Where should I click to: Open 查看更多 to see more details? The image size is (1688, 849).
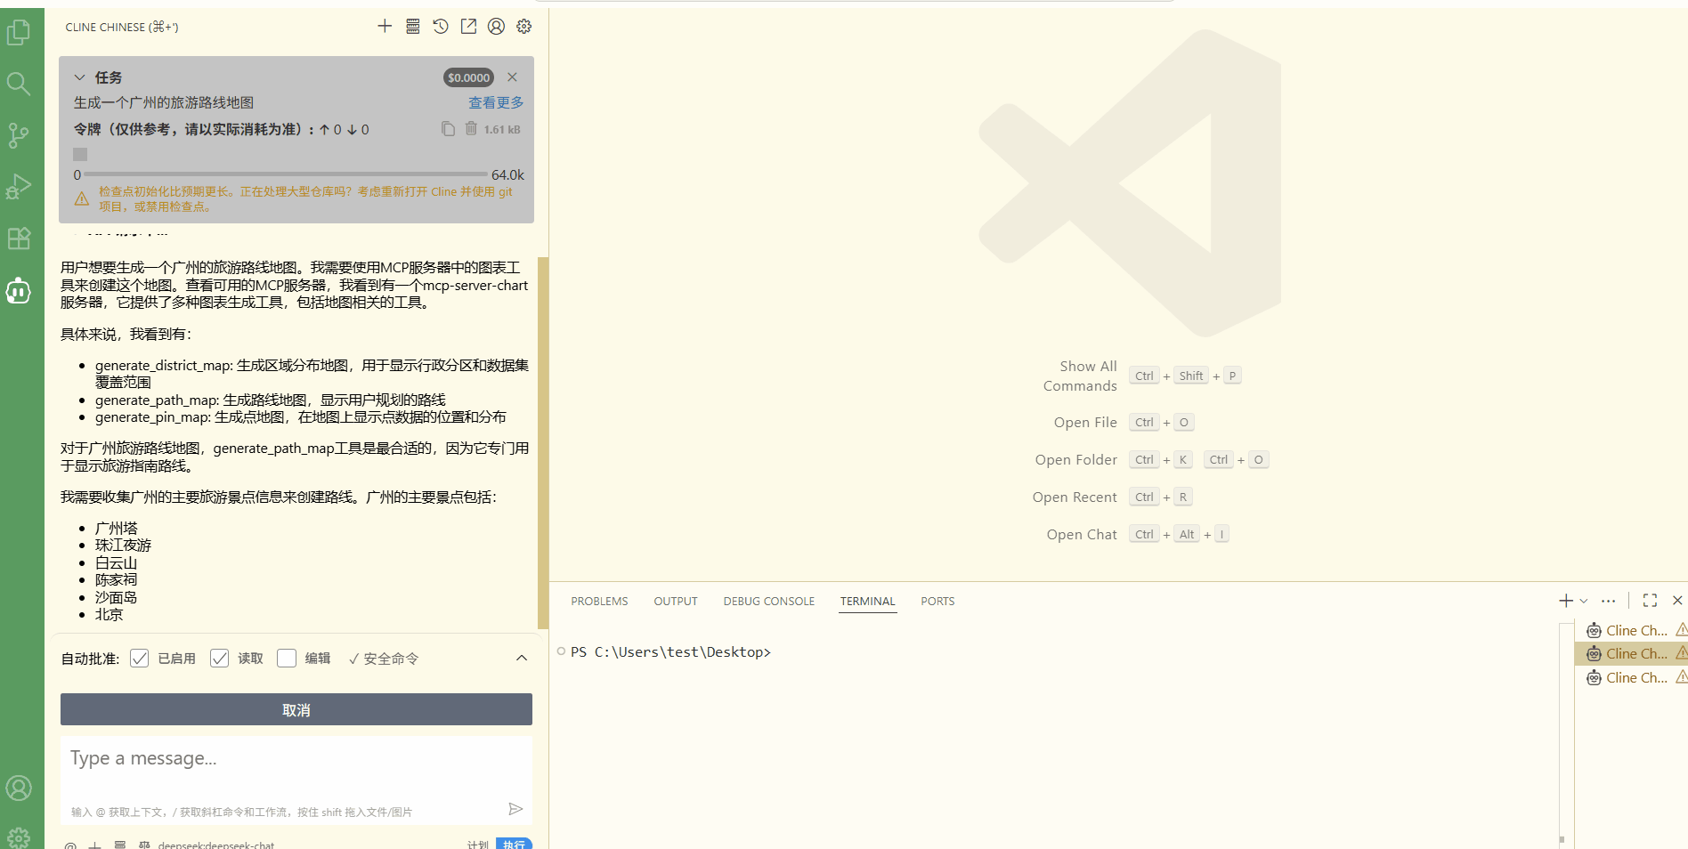pos(496,102)
